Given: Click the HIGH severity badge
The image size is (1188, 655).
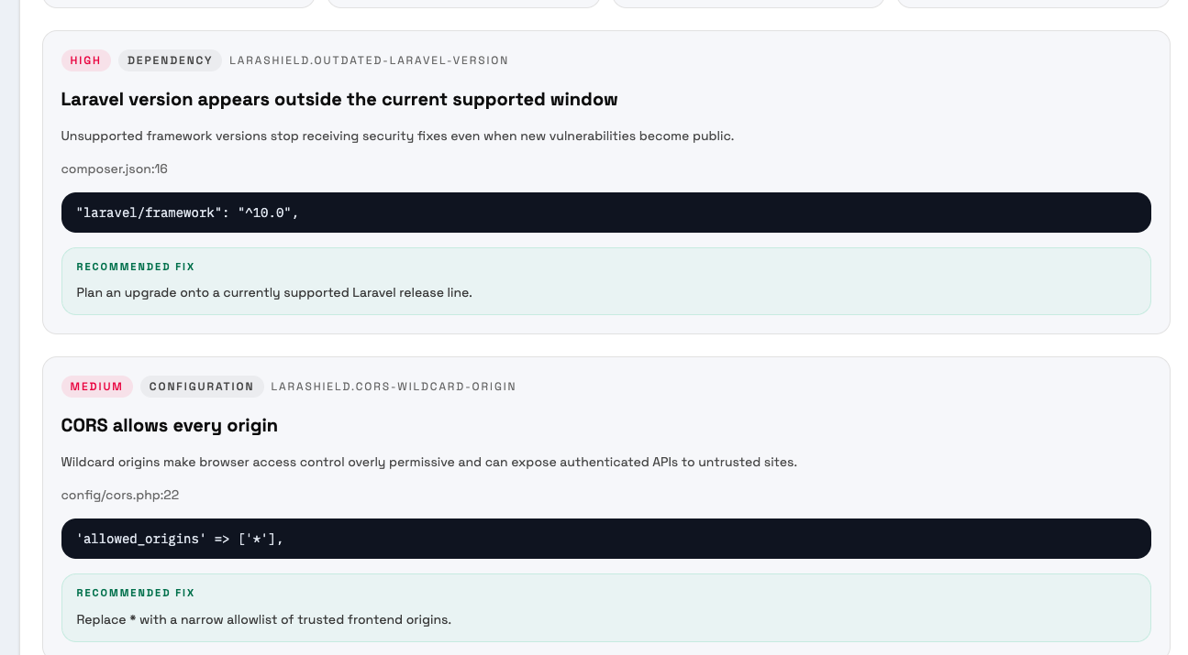Looking at the screenshot, I should point(85,60).
